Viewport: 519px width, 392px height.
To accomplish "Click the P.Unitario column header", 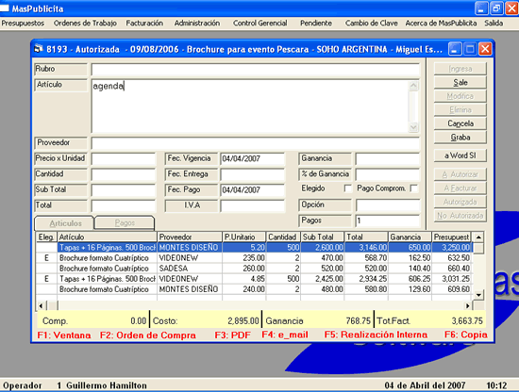I will [244, 237].
